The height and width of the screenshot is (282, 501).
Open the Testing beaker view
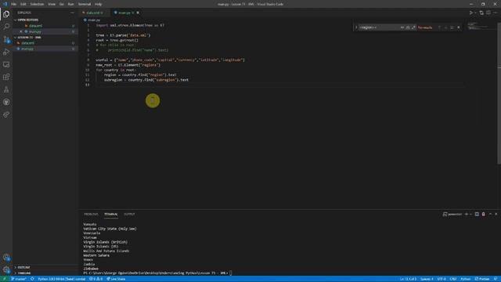click(x=6, y=89)
